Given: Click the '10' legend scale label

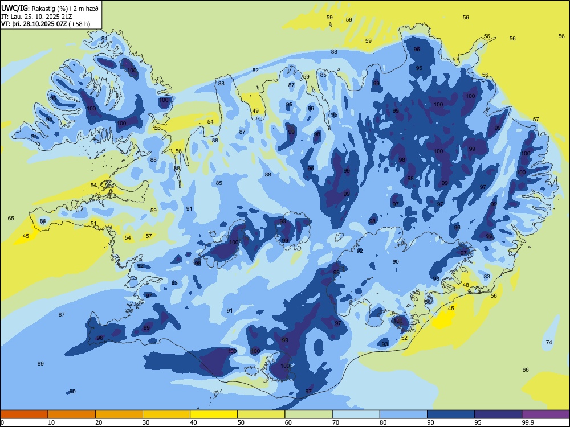Looking at the screenshot, I should pos(51,422).
